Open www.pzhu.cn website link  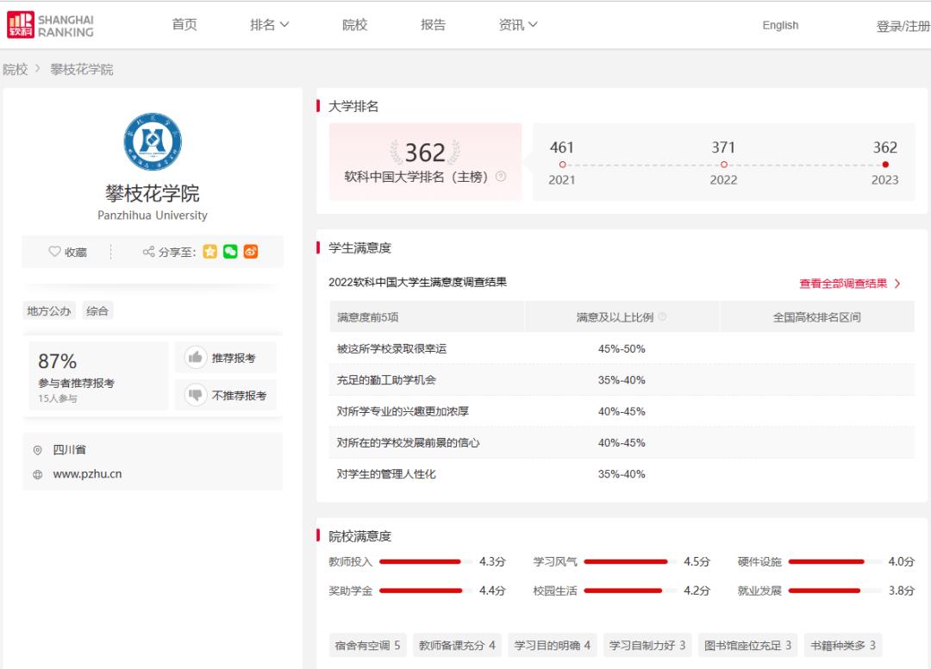pyautogui.click(x=87, y=474)
